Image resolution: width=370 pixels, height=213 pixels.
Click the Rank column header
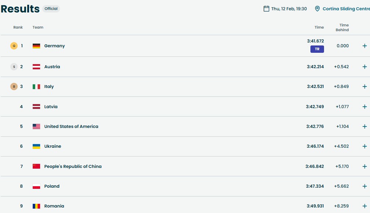click(18, 27)
